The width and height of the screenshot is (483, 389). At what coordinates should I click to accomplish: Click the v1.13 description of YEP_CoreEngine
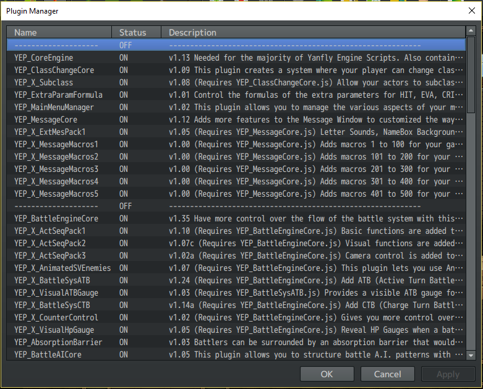(x=316, y=58)
